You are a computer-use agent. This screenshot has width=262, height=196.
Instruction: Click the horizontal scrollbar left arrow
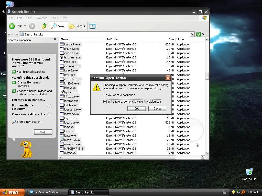point(61,157)
